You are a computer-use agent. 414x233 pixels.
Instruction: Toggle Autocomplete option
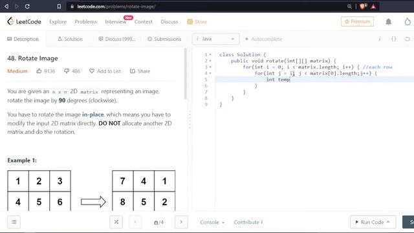point(263,39)
